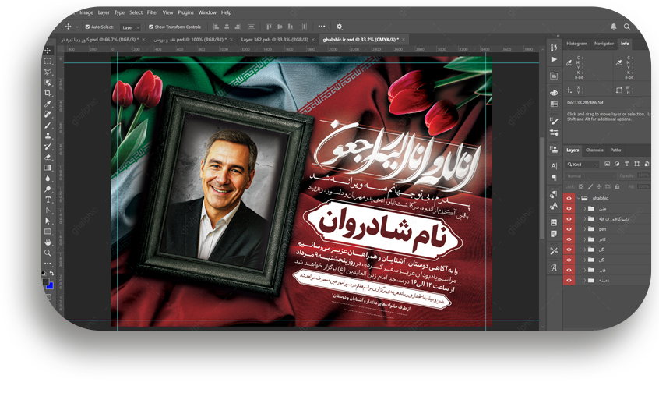Screen dimensions: 659x400
Task: Select the Hand tool
Action: coord(48,242)
